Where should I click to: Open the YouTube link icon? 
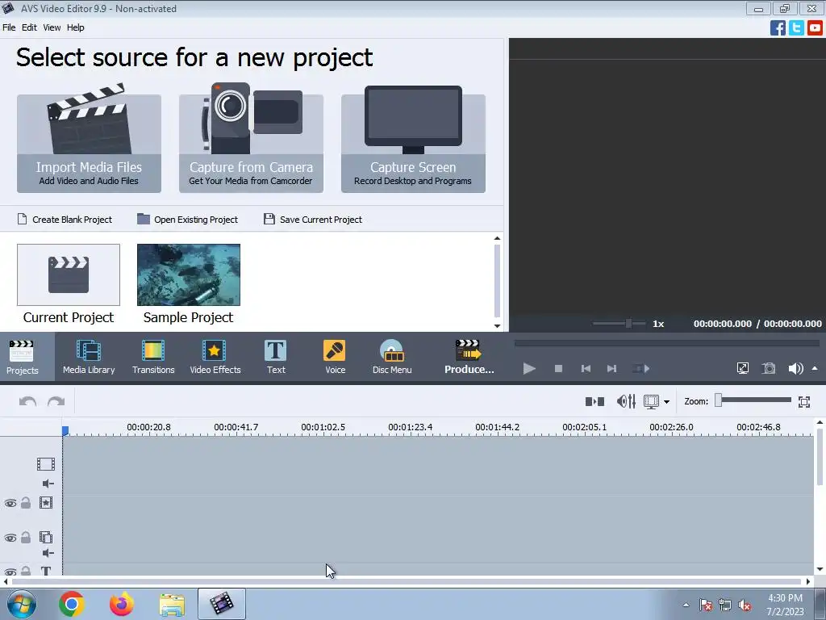coord(815,27)
